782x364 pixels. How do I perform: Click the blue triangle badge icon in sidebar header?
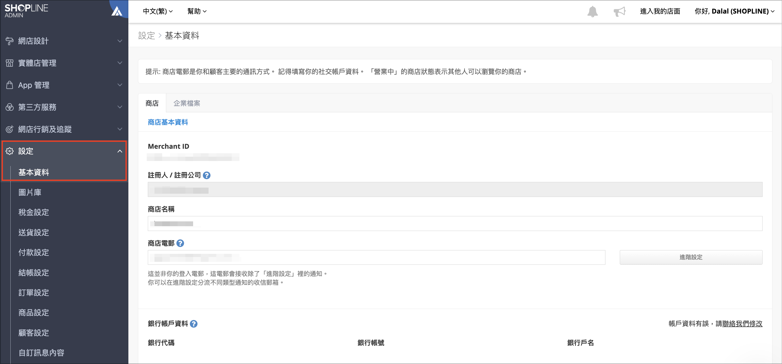click(x=117, y=11)
